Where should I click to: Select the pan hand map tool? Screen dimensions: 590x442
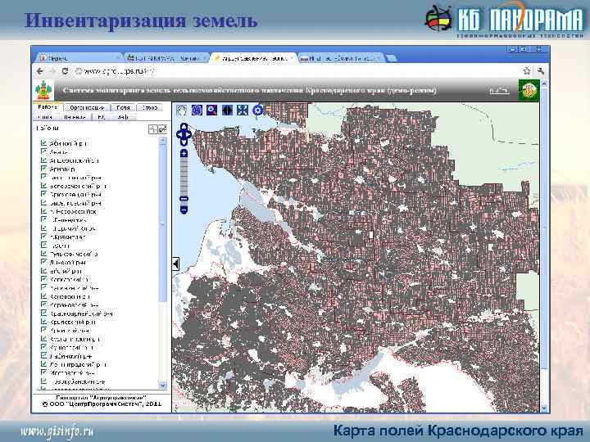tap(181, 110)
